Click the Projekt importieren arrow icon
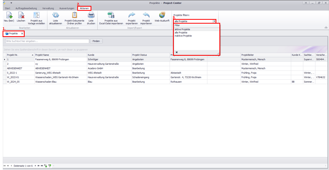329x170 pixels. point(146,15)
